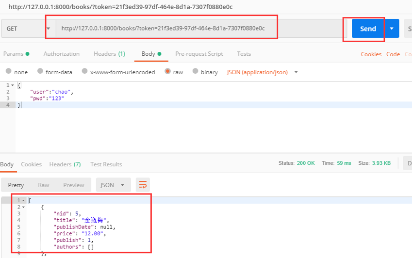The image size is (412, 258).
Task: Expand the JSON (application/json) content type dropdown
Action: click(x=296, y=72)
